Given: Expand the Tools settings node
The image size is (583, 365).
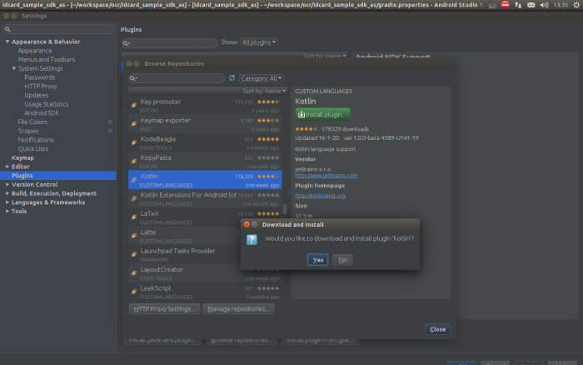Looking at the screenshot, I should 7,212.
